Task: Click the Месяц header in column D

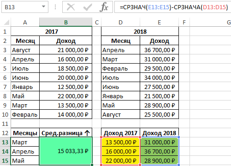Action: [121, 41]
